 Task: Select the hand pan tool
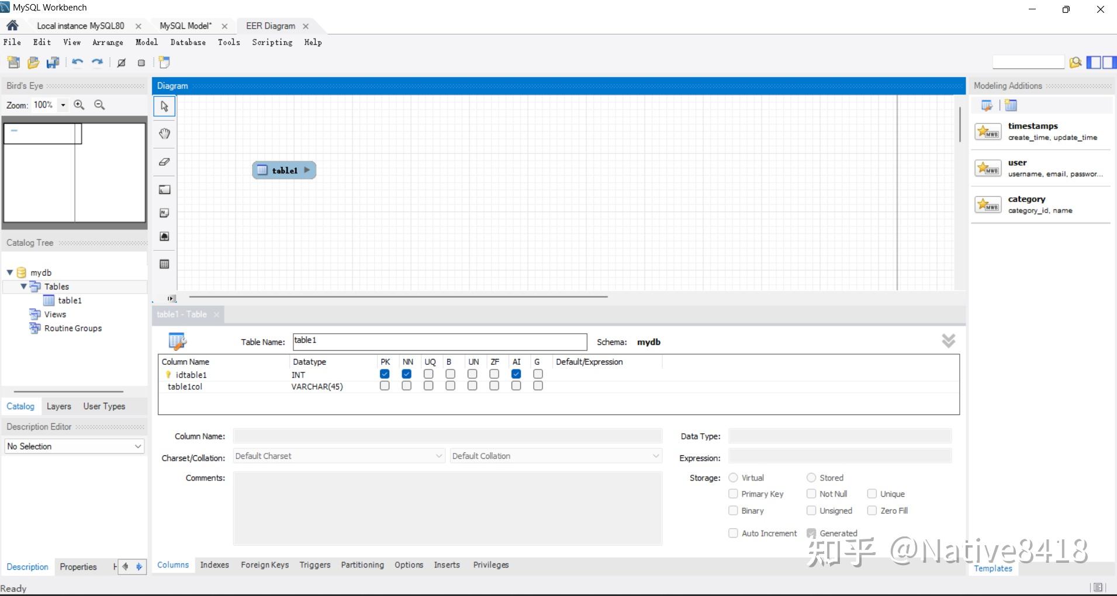click(164, 134)
